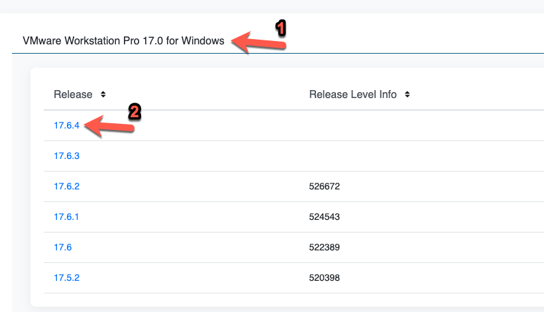Click the Release Level Info sort arrows

tap(407, 95)
